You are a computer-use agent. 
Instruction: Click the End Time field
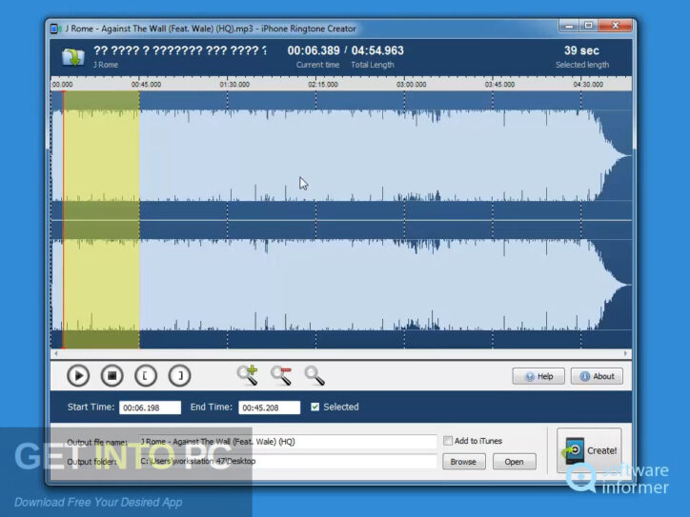click(x=270, y=408)
